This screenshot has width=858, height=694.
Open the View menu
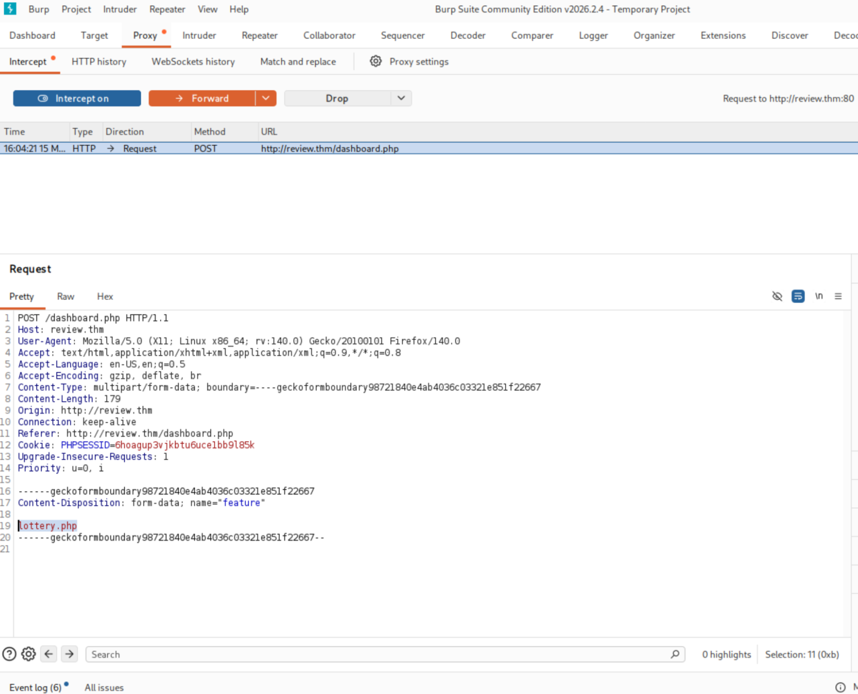click(207, 9)
